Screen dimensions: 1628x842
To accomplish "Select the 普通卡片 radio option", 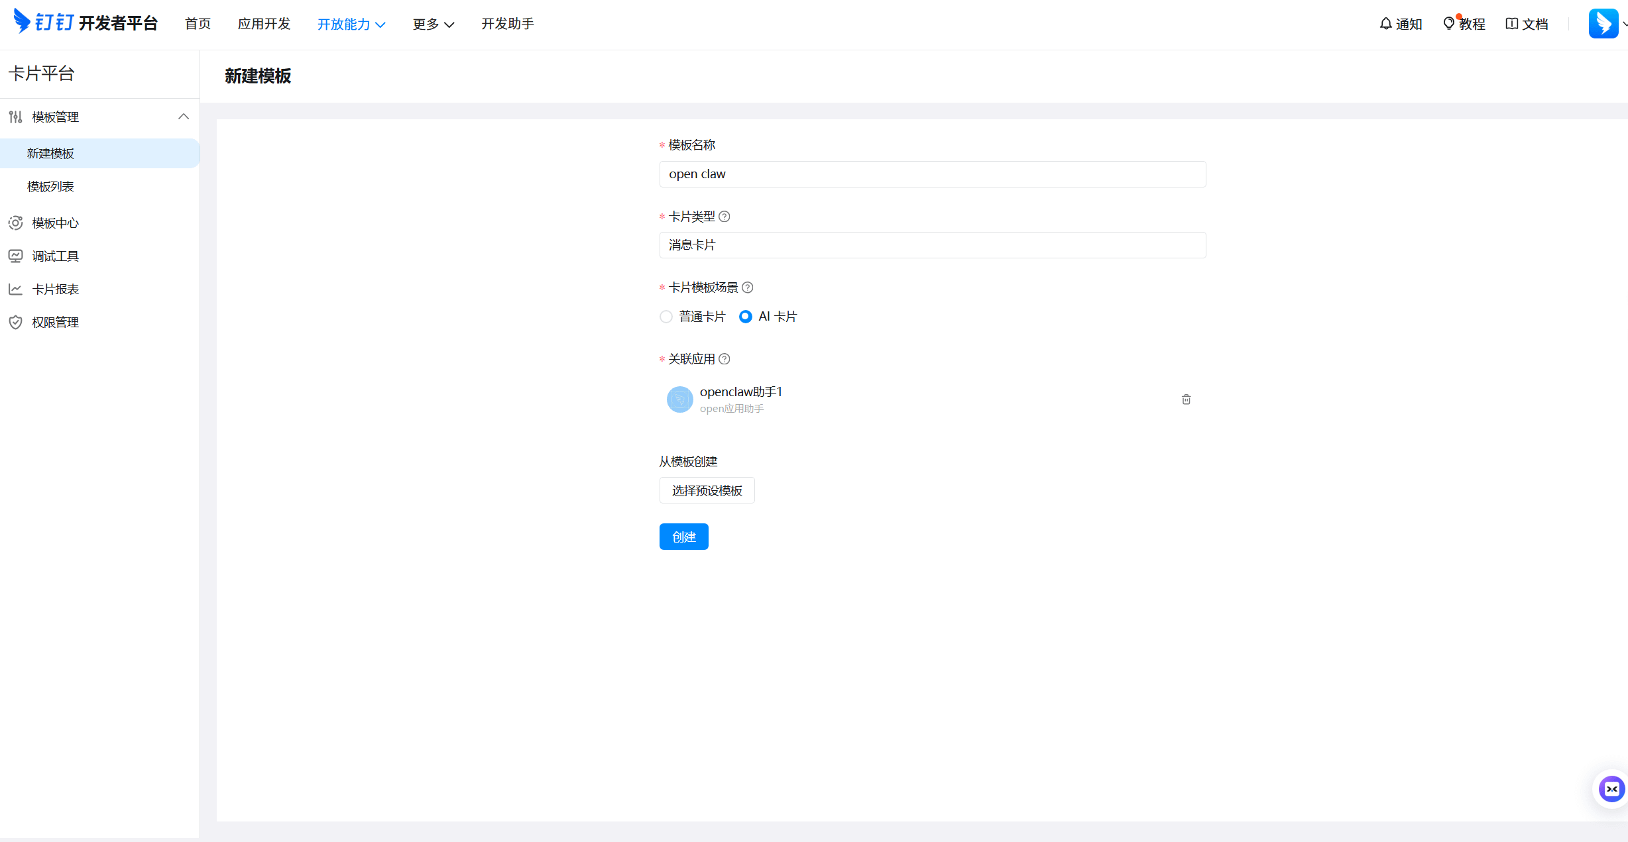I will [x=666, y=317].
